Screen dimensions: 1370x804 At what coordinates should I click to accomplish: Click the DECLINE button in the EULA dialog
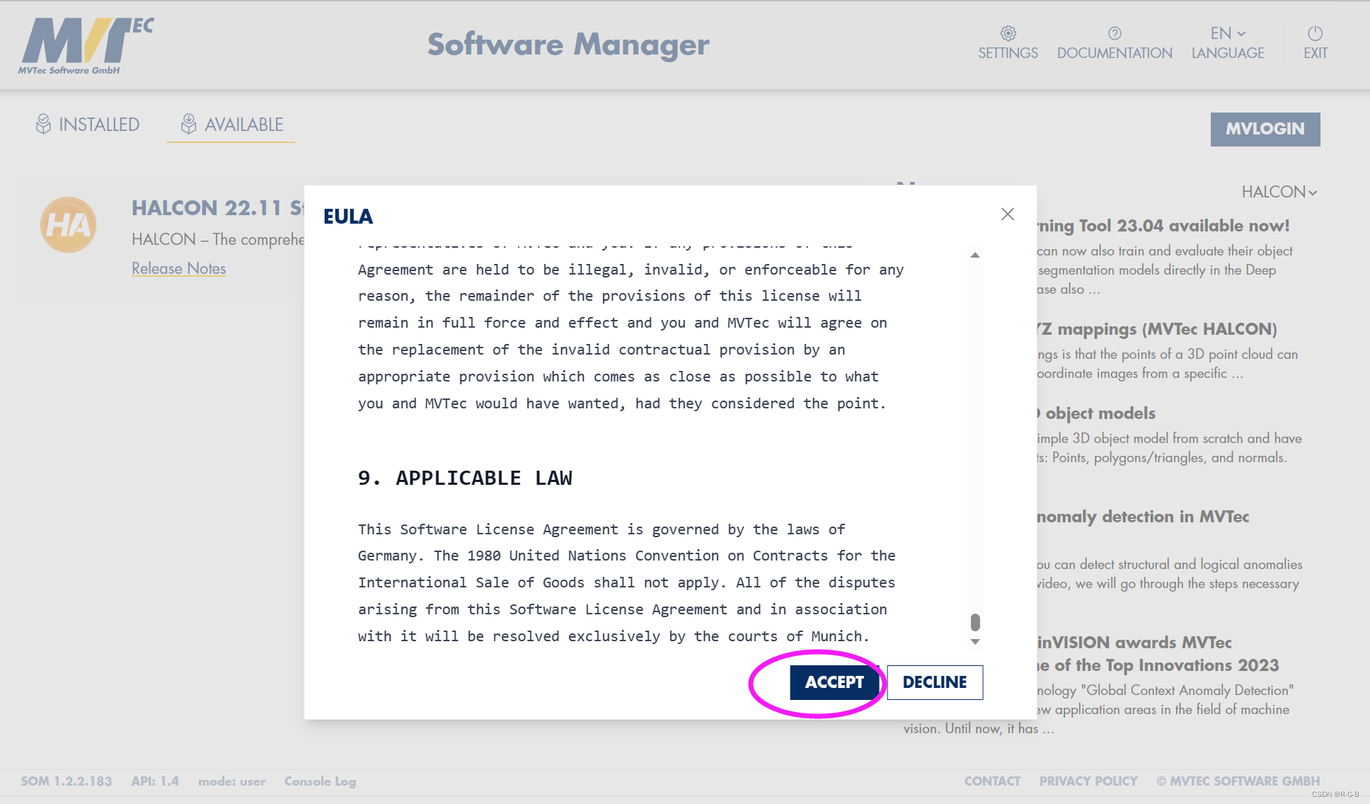[935, 682]
